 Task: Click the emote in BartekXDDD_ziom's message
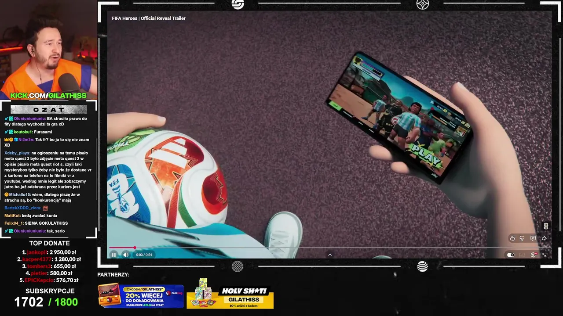(x=45, y=208)
